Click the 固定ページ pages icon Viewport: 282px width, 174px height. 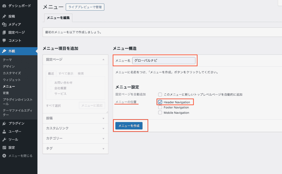point(4,32)
